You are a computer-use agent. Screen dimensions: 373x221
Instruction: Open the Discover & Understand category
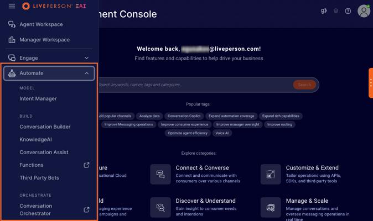[x=205, y=201]
